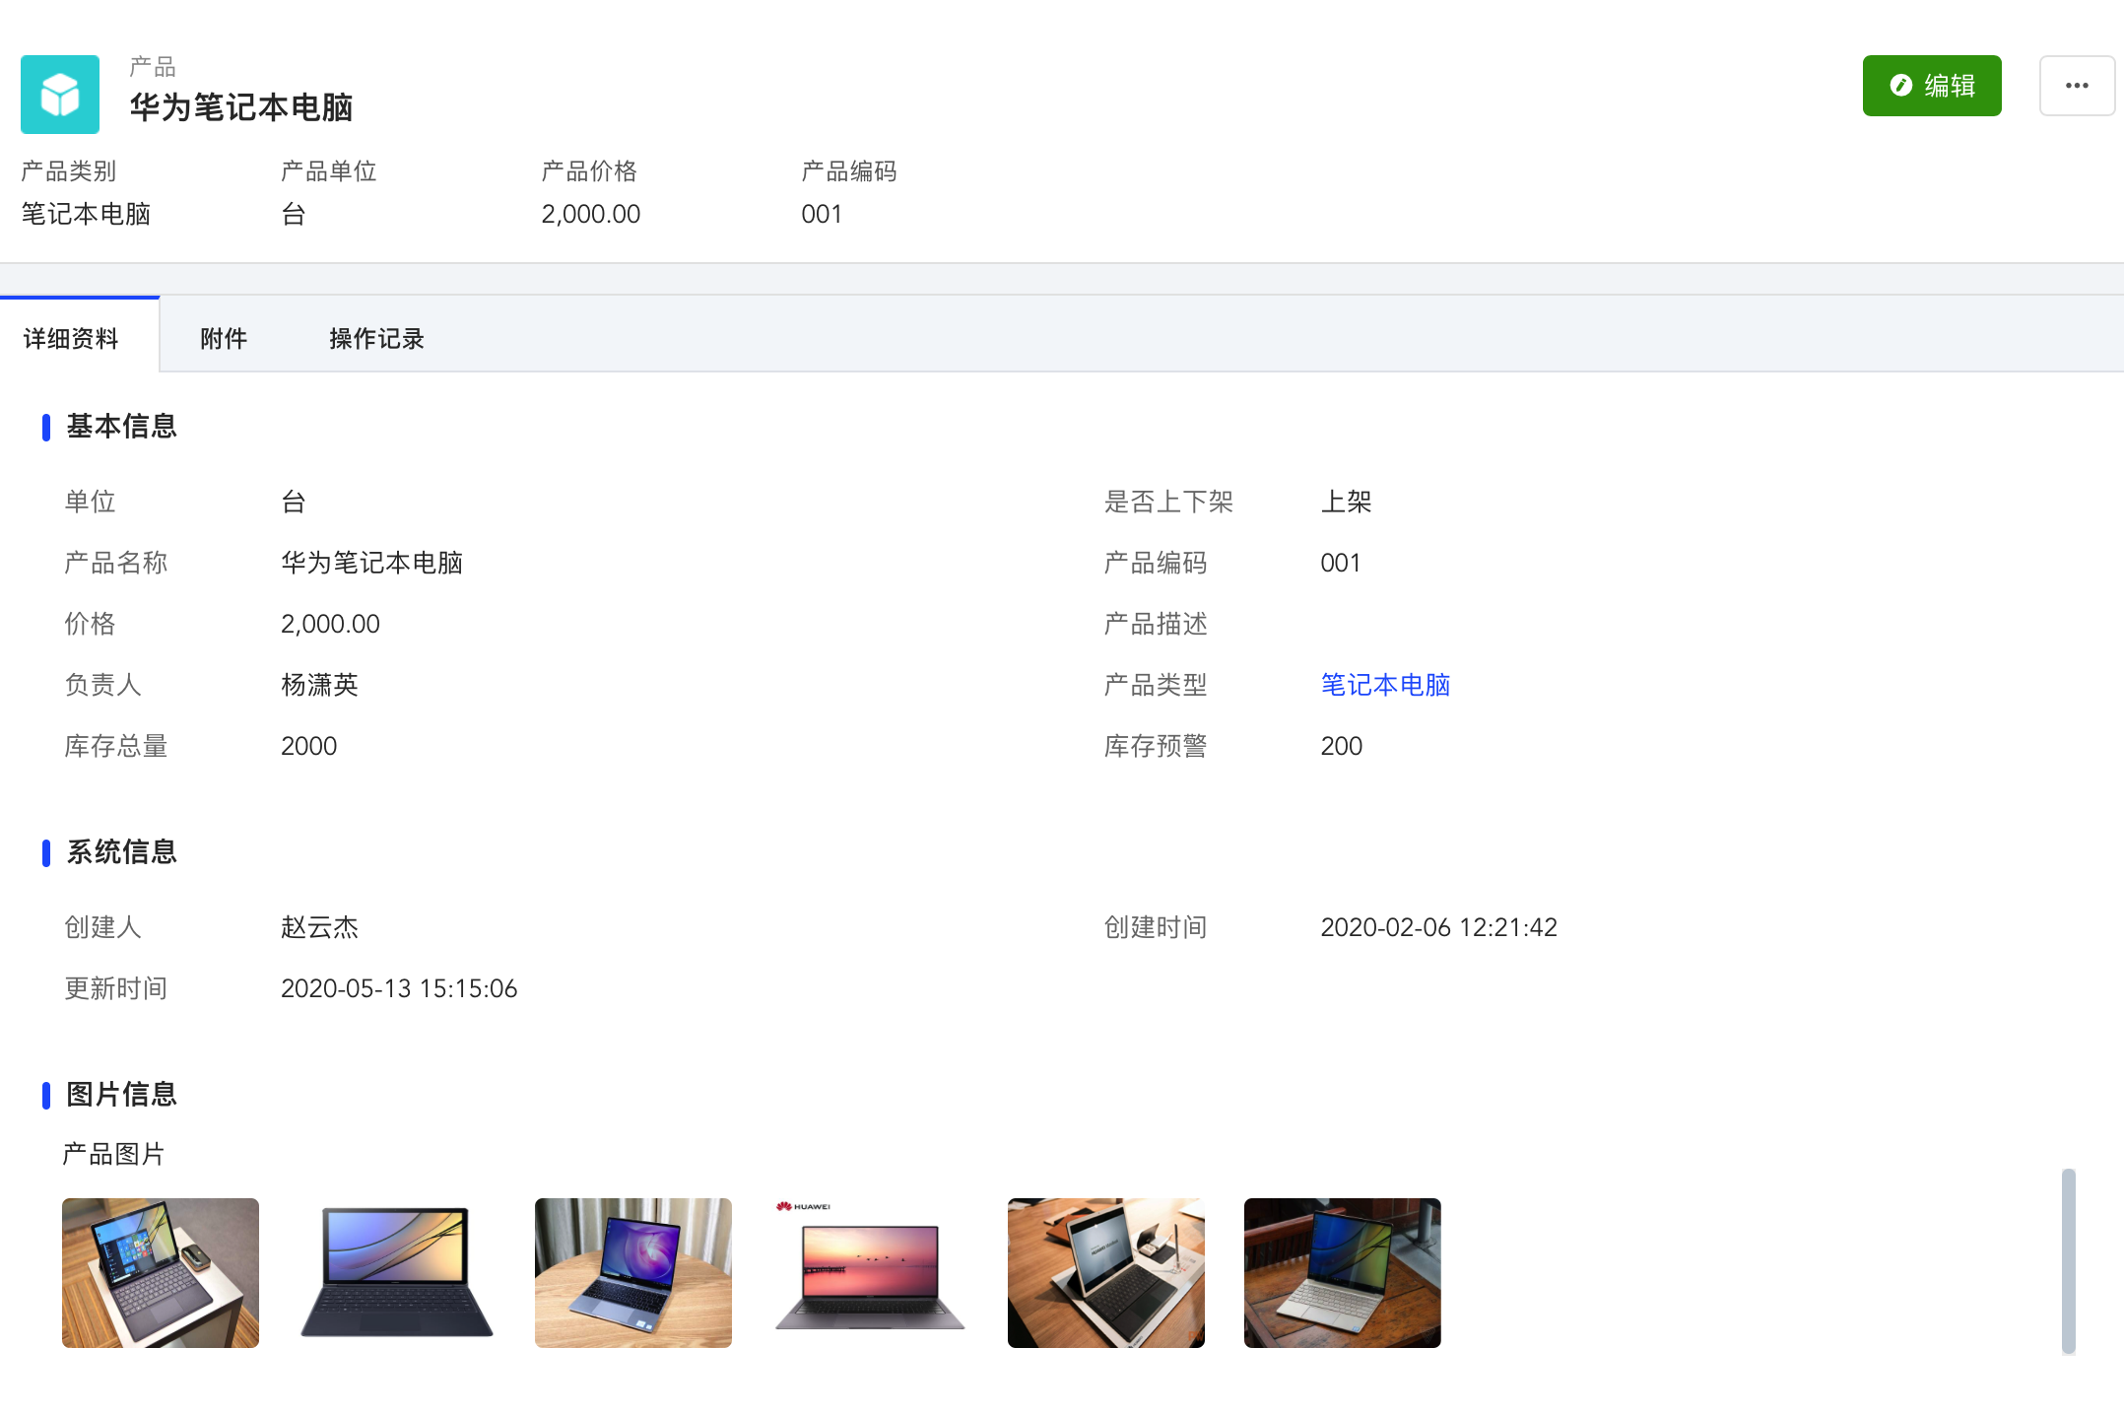Click 产品编码 value 001 in details
The height and width of the screenshot is (1415, 2124).
pos(1341,563)
